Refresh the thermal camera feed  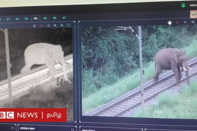point(48,26)
